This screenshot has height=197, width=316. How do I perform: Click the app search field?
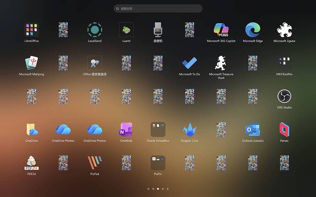[158, 9]
